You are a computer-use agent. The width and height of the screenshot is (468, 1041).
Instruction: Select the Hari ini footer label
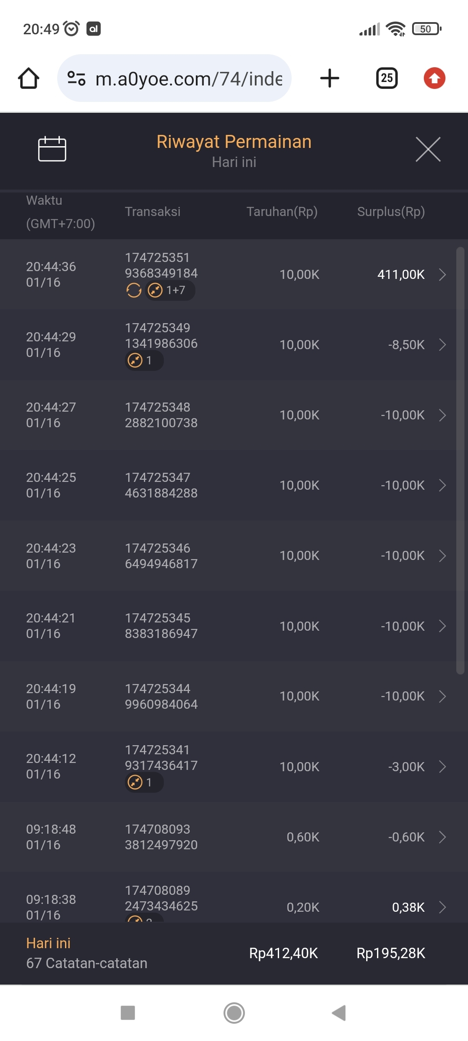(x=48, y=943)
